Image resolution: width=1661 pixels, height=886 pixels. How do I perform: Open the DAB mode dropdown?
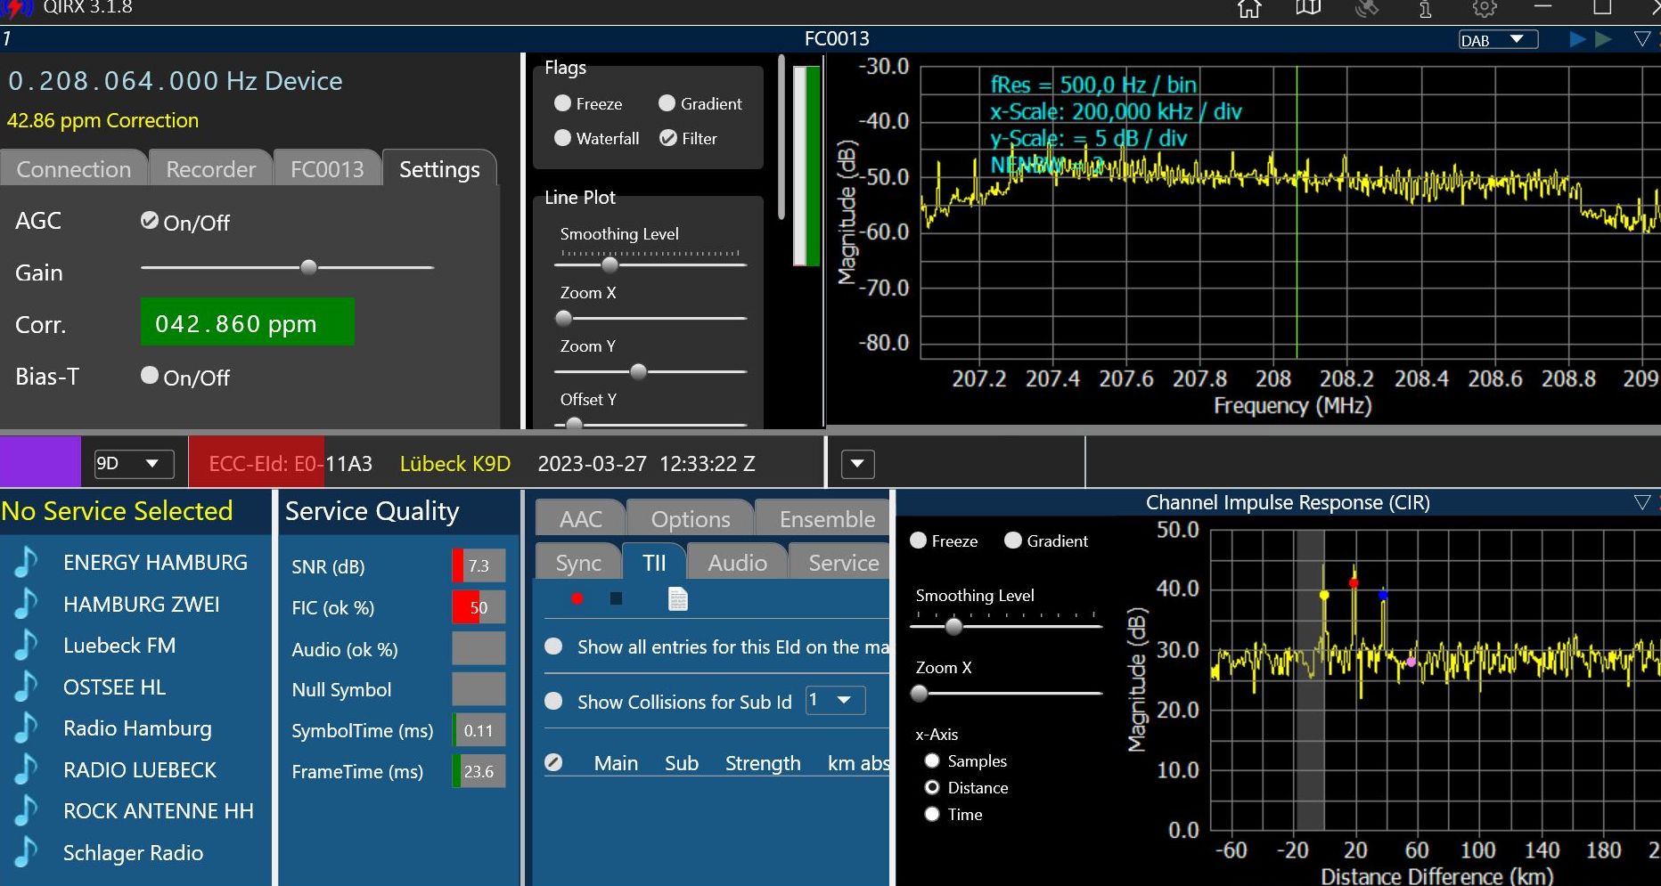click(1498, 40)
